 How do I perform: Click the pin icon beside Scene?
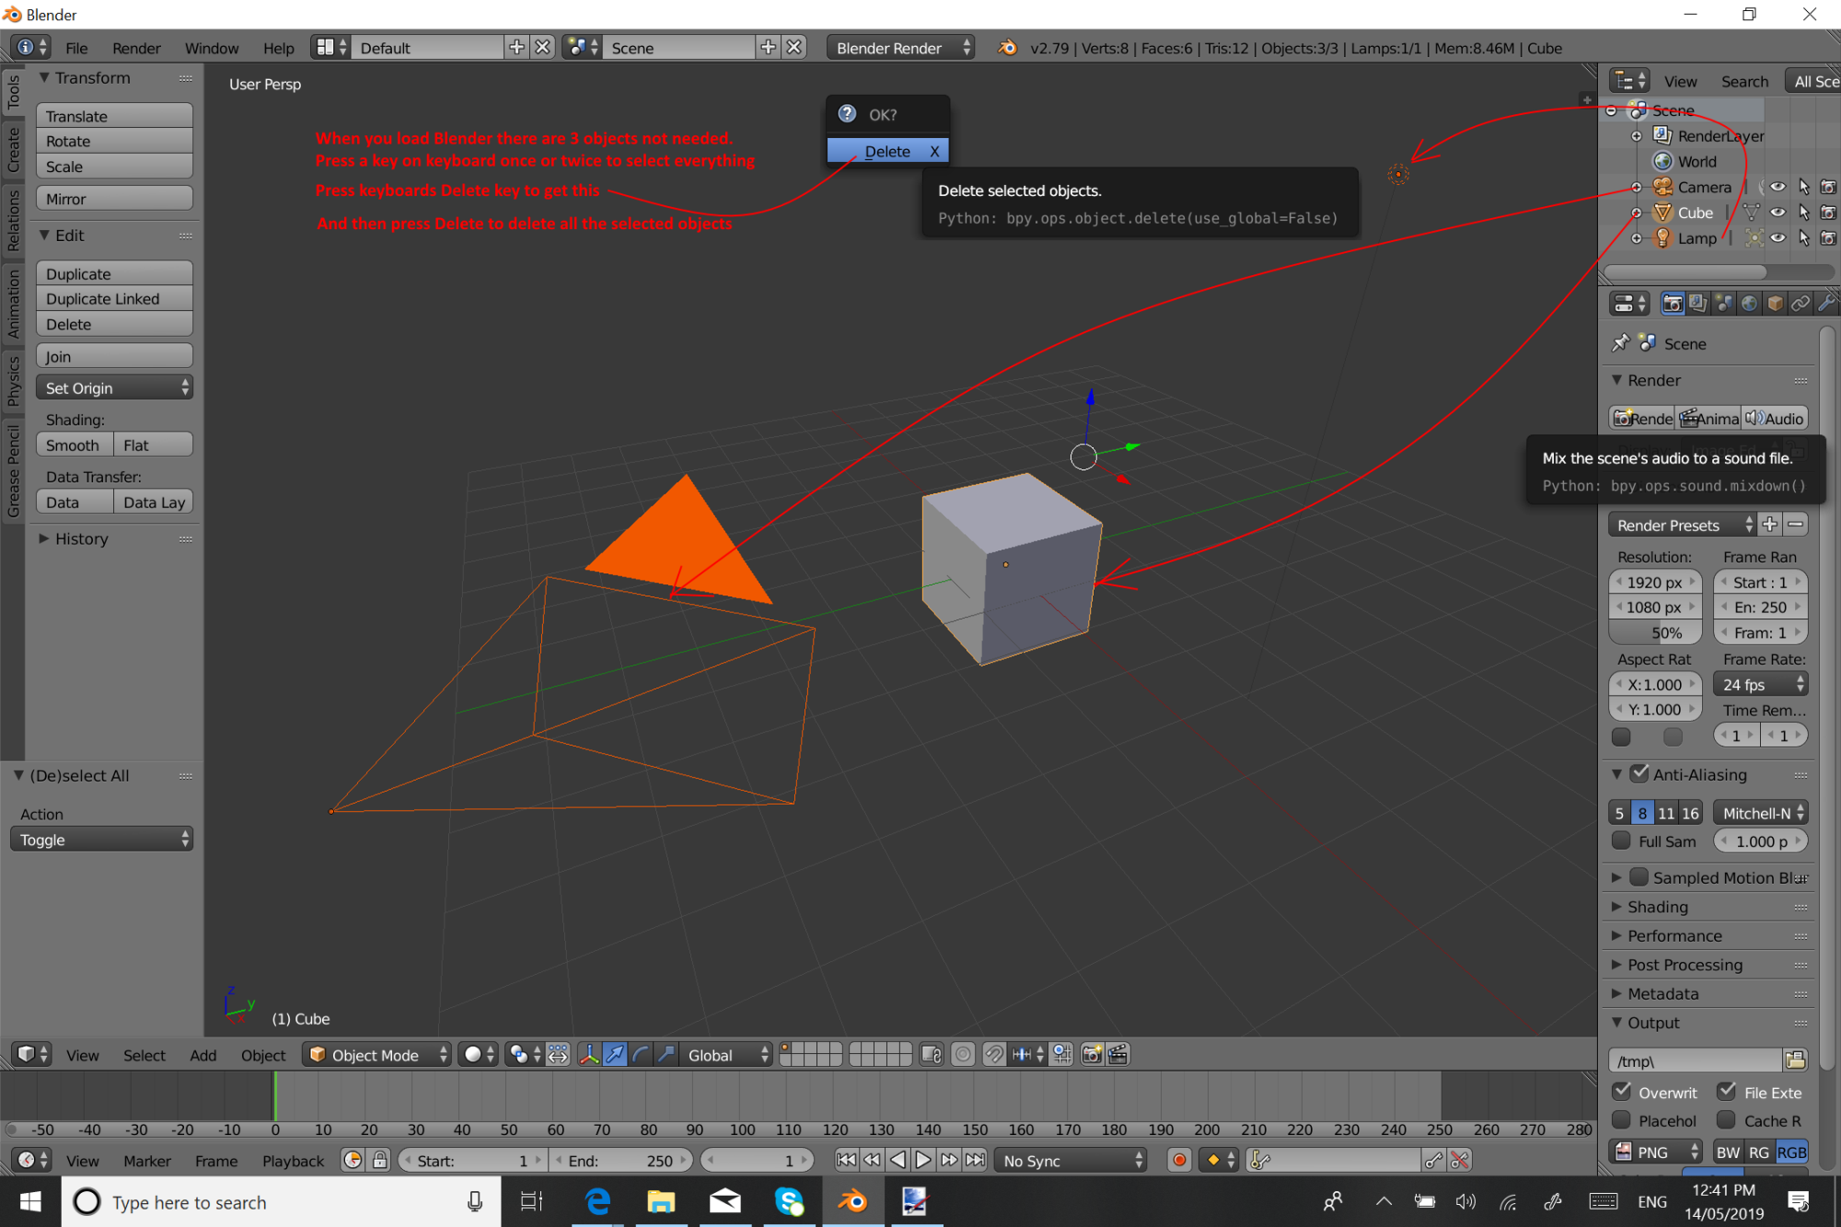click(x=1621, y=343)
